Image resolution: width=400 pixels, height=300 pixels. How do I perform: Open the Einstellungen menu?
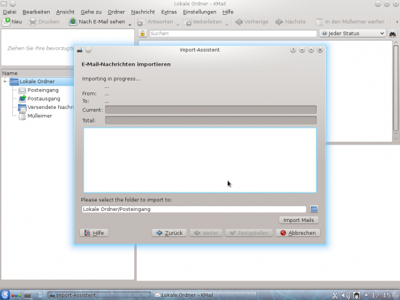[x=199, y=12]
